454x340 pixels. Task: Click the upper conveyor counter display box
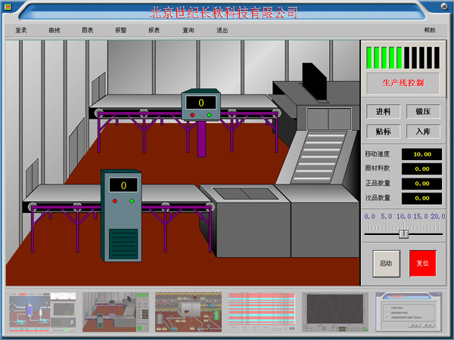point(201,102)
